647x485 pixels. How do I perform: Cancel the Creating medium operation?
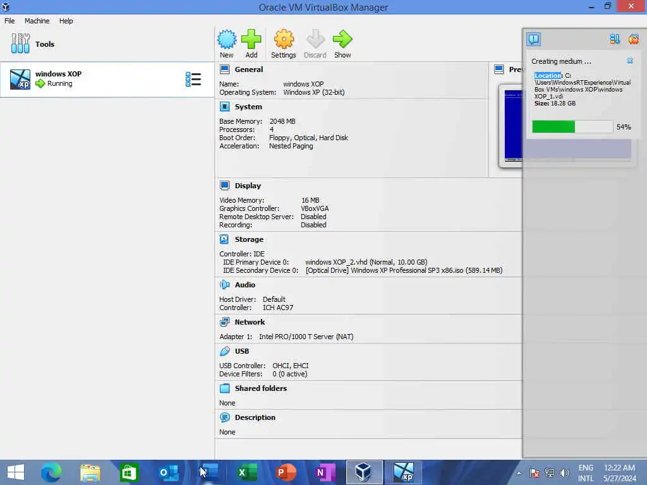click(630, 61)
